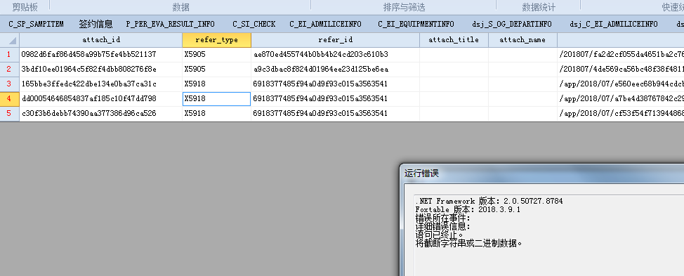The image size is (684, 276).
Task: Open the C_EI_EQUIPMENTINFO tab
Action: pyautogui.click(x=416, y=24)
